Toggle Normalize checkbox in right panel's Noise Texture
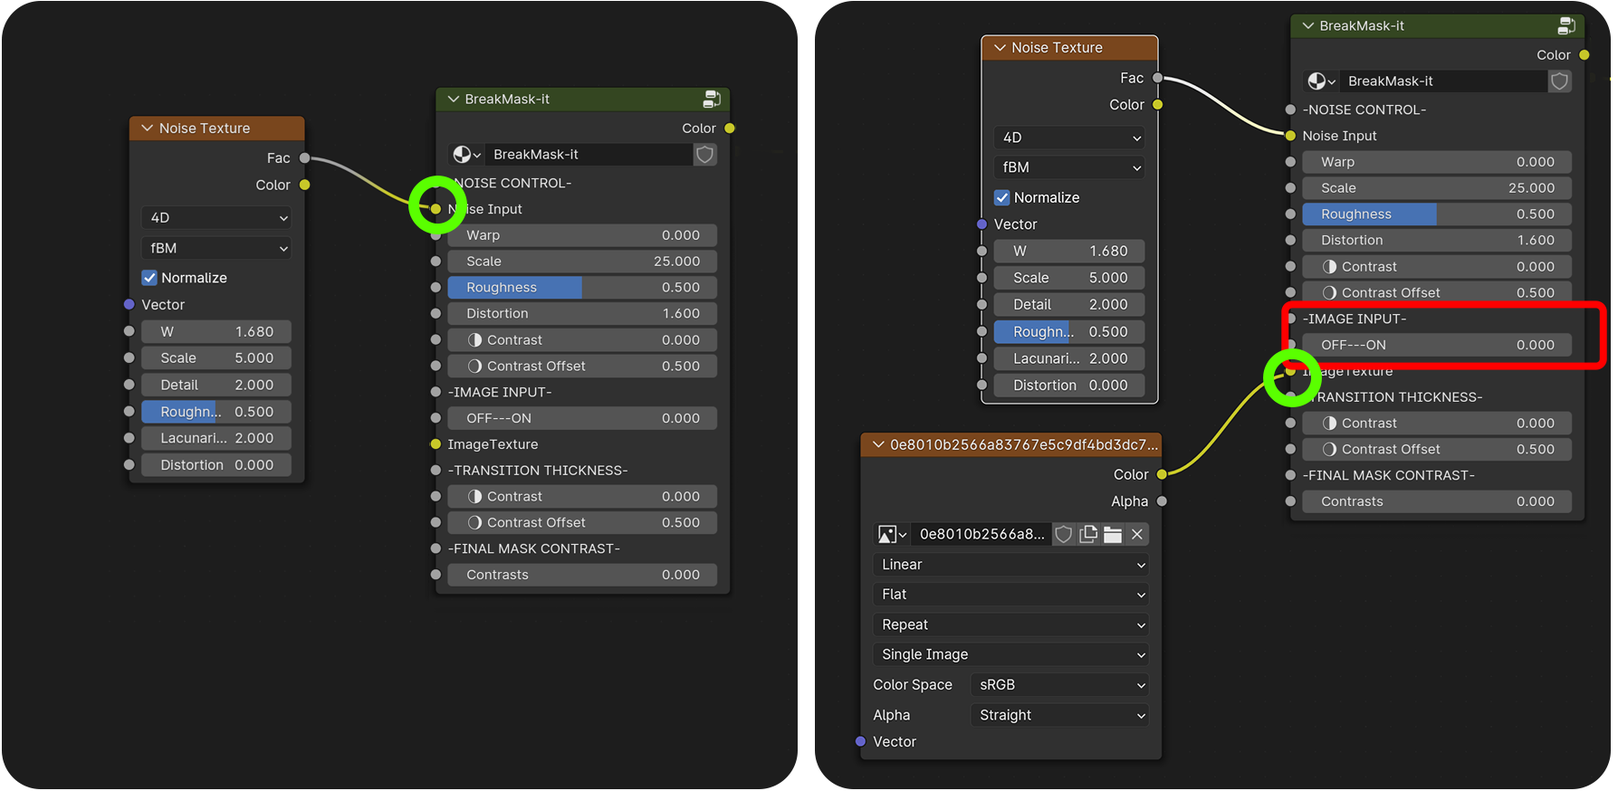The image size is (1618, 791). pos(1002,197)
